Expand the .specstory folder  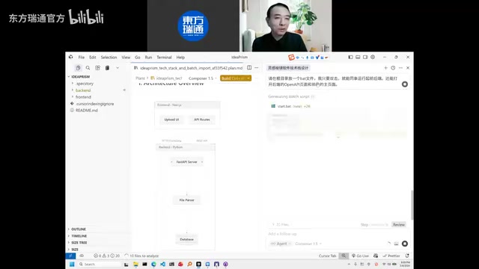coord(85,83)
